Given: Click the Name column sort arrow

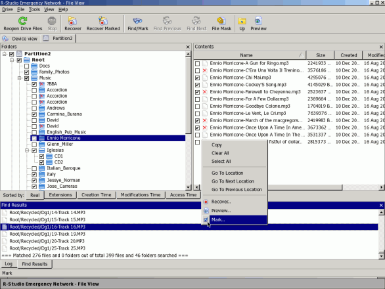Looking at the screenshot, I should coord(301,55).
